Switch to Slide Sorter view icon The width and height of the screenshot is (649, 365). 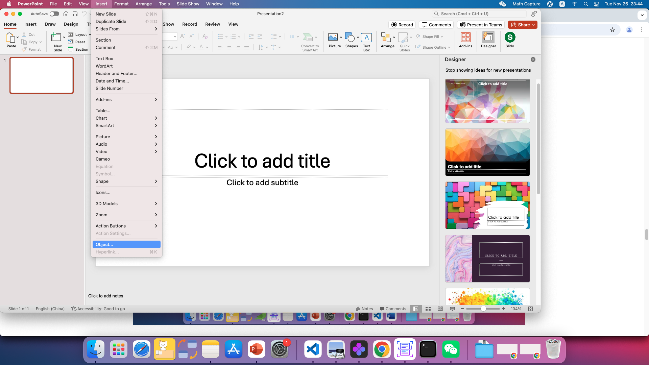(x=428, y=309)
